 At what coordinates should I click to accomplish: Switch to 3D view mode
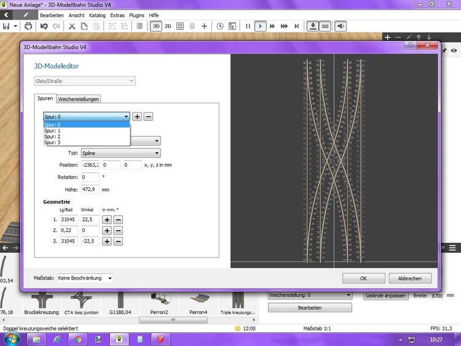(x=156, y=26)
